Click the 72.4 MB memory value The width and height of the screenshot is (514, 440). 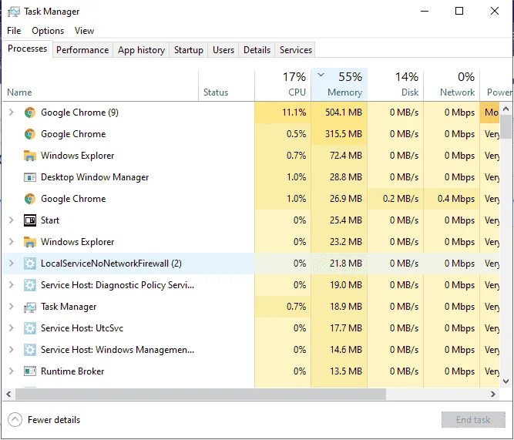[346, 156]
